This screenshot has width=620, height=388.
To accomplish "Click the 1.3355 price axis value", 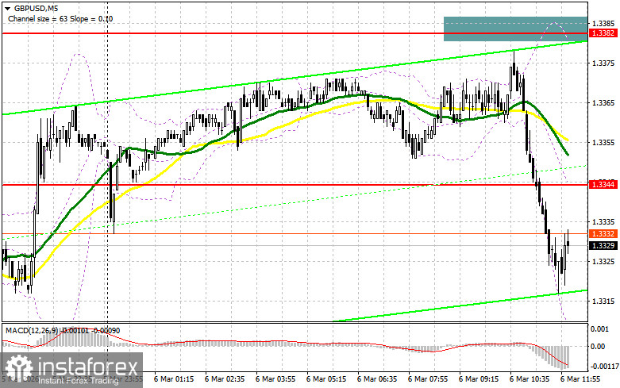I will [603, 143].
